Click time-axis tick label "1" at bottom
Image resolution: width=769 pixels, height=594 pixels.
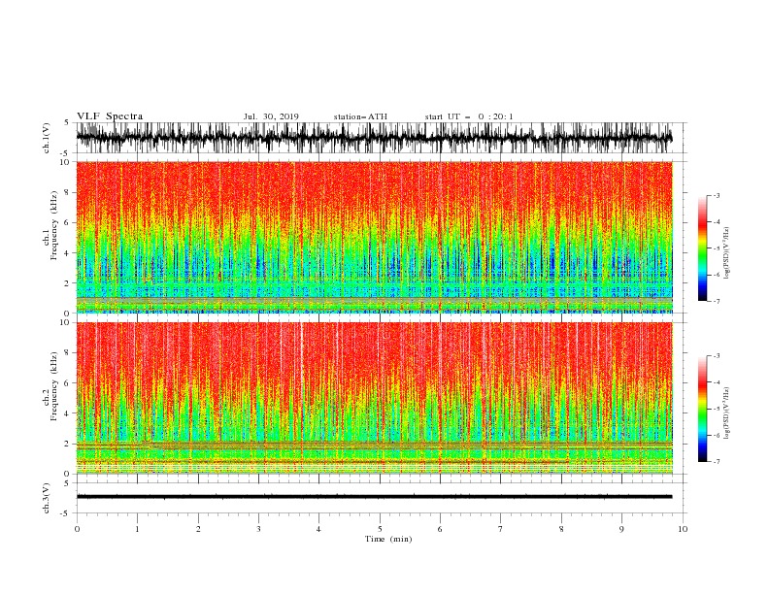(137, 529)
